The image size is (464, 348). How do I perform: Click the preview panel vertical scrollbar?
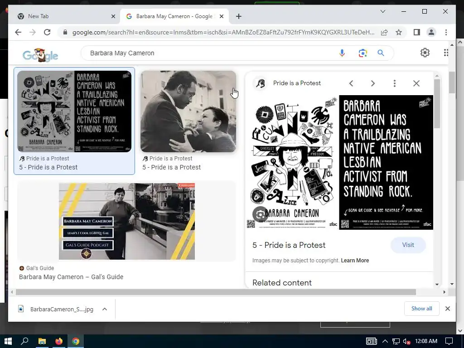(x=437, y=104)
